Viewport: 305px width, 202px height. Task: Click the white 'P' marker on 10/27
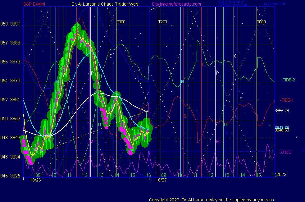[x=217, y=73]
